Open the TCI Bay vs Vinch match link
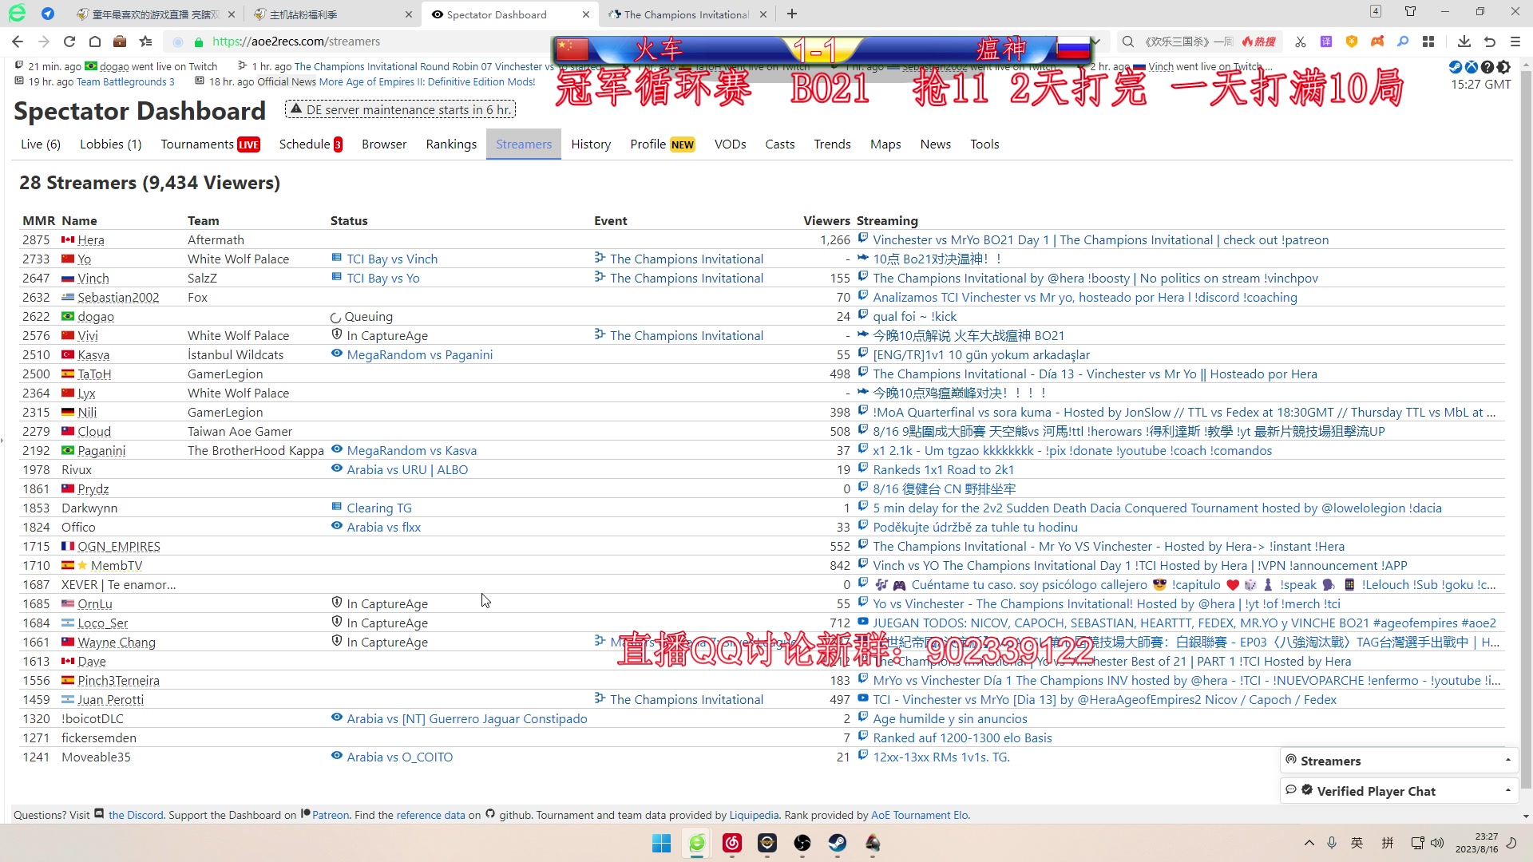Screen dimensions: 1533x862 pyautogui.click(x=392, y=259)
